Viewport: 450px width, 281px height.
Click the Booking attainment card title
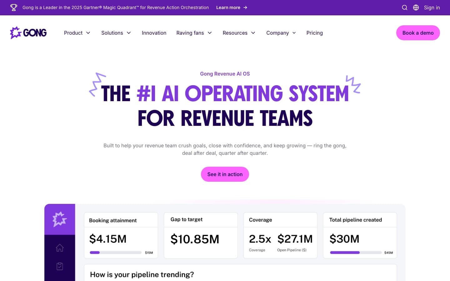tap(113, 220)
